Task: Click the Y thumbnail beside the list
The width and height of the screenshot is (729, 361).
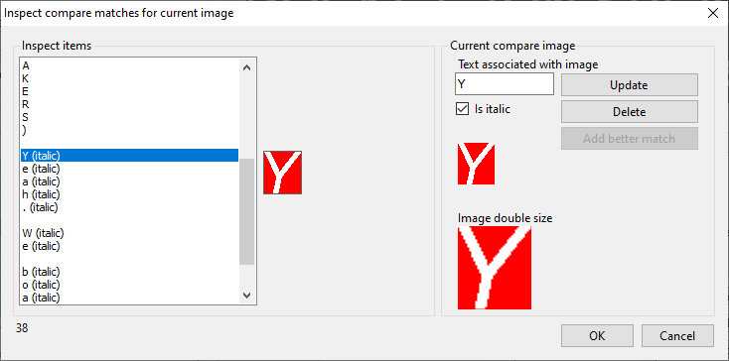Action: click(x=283, y=173)
